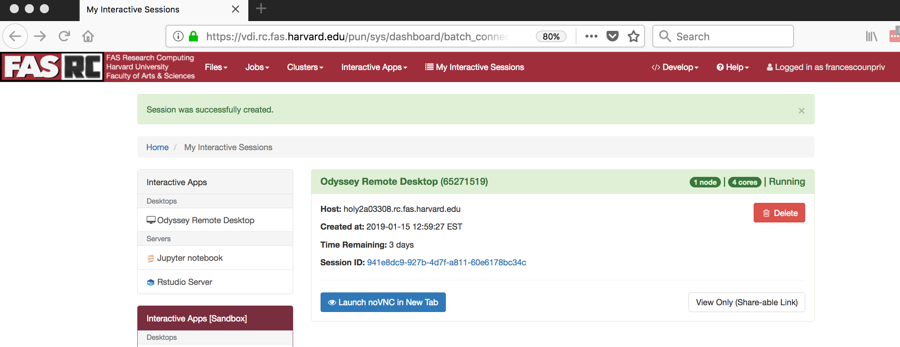Delete the Odyssey Remote Desktop session
900x347 pixels.
[779, 213]
